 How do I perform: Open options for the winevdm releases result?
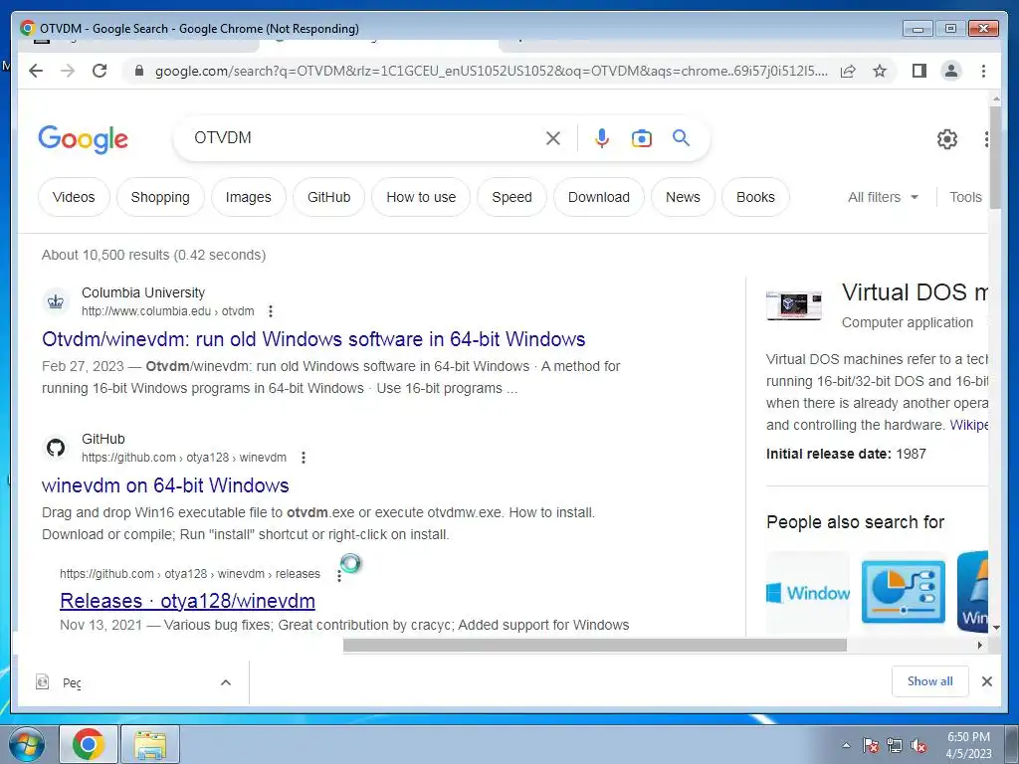click(338, 575)
